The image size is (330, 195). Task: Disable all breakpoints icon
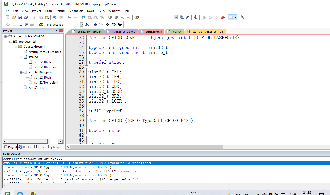(216, 17)
